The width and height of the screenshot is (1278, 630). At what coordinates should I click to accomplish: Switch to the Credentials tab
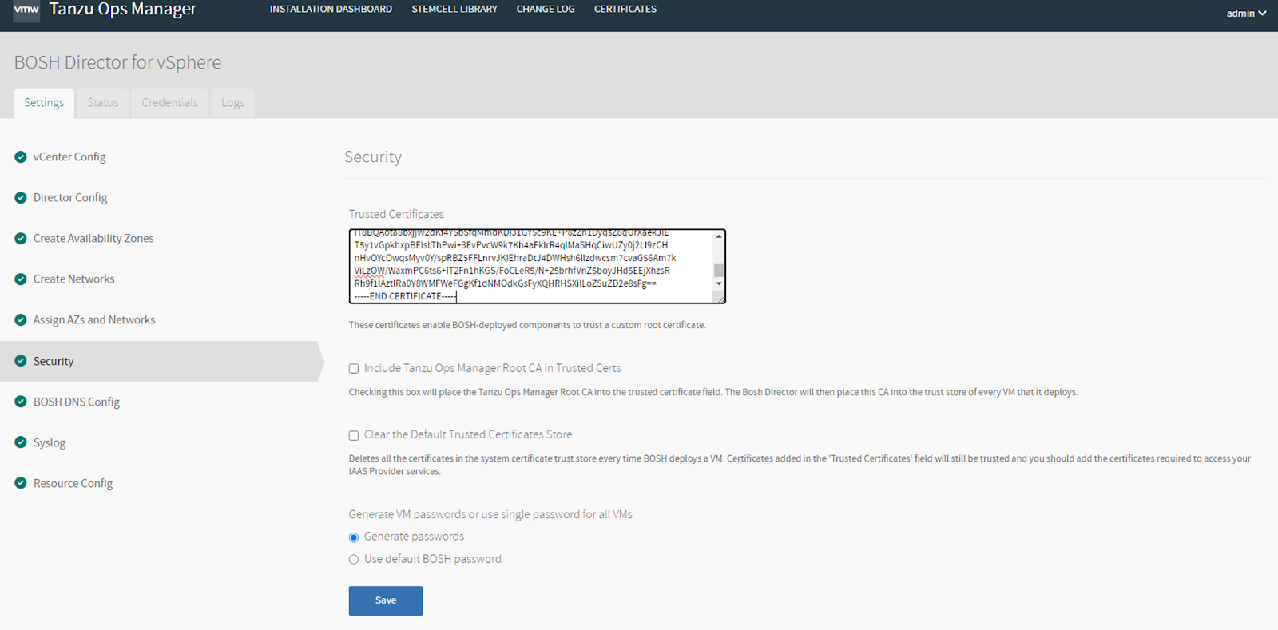tap(170, 103)
